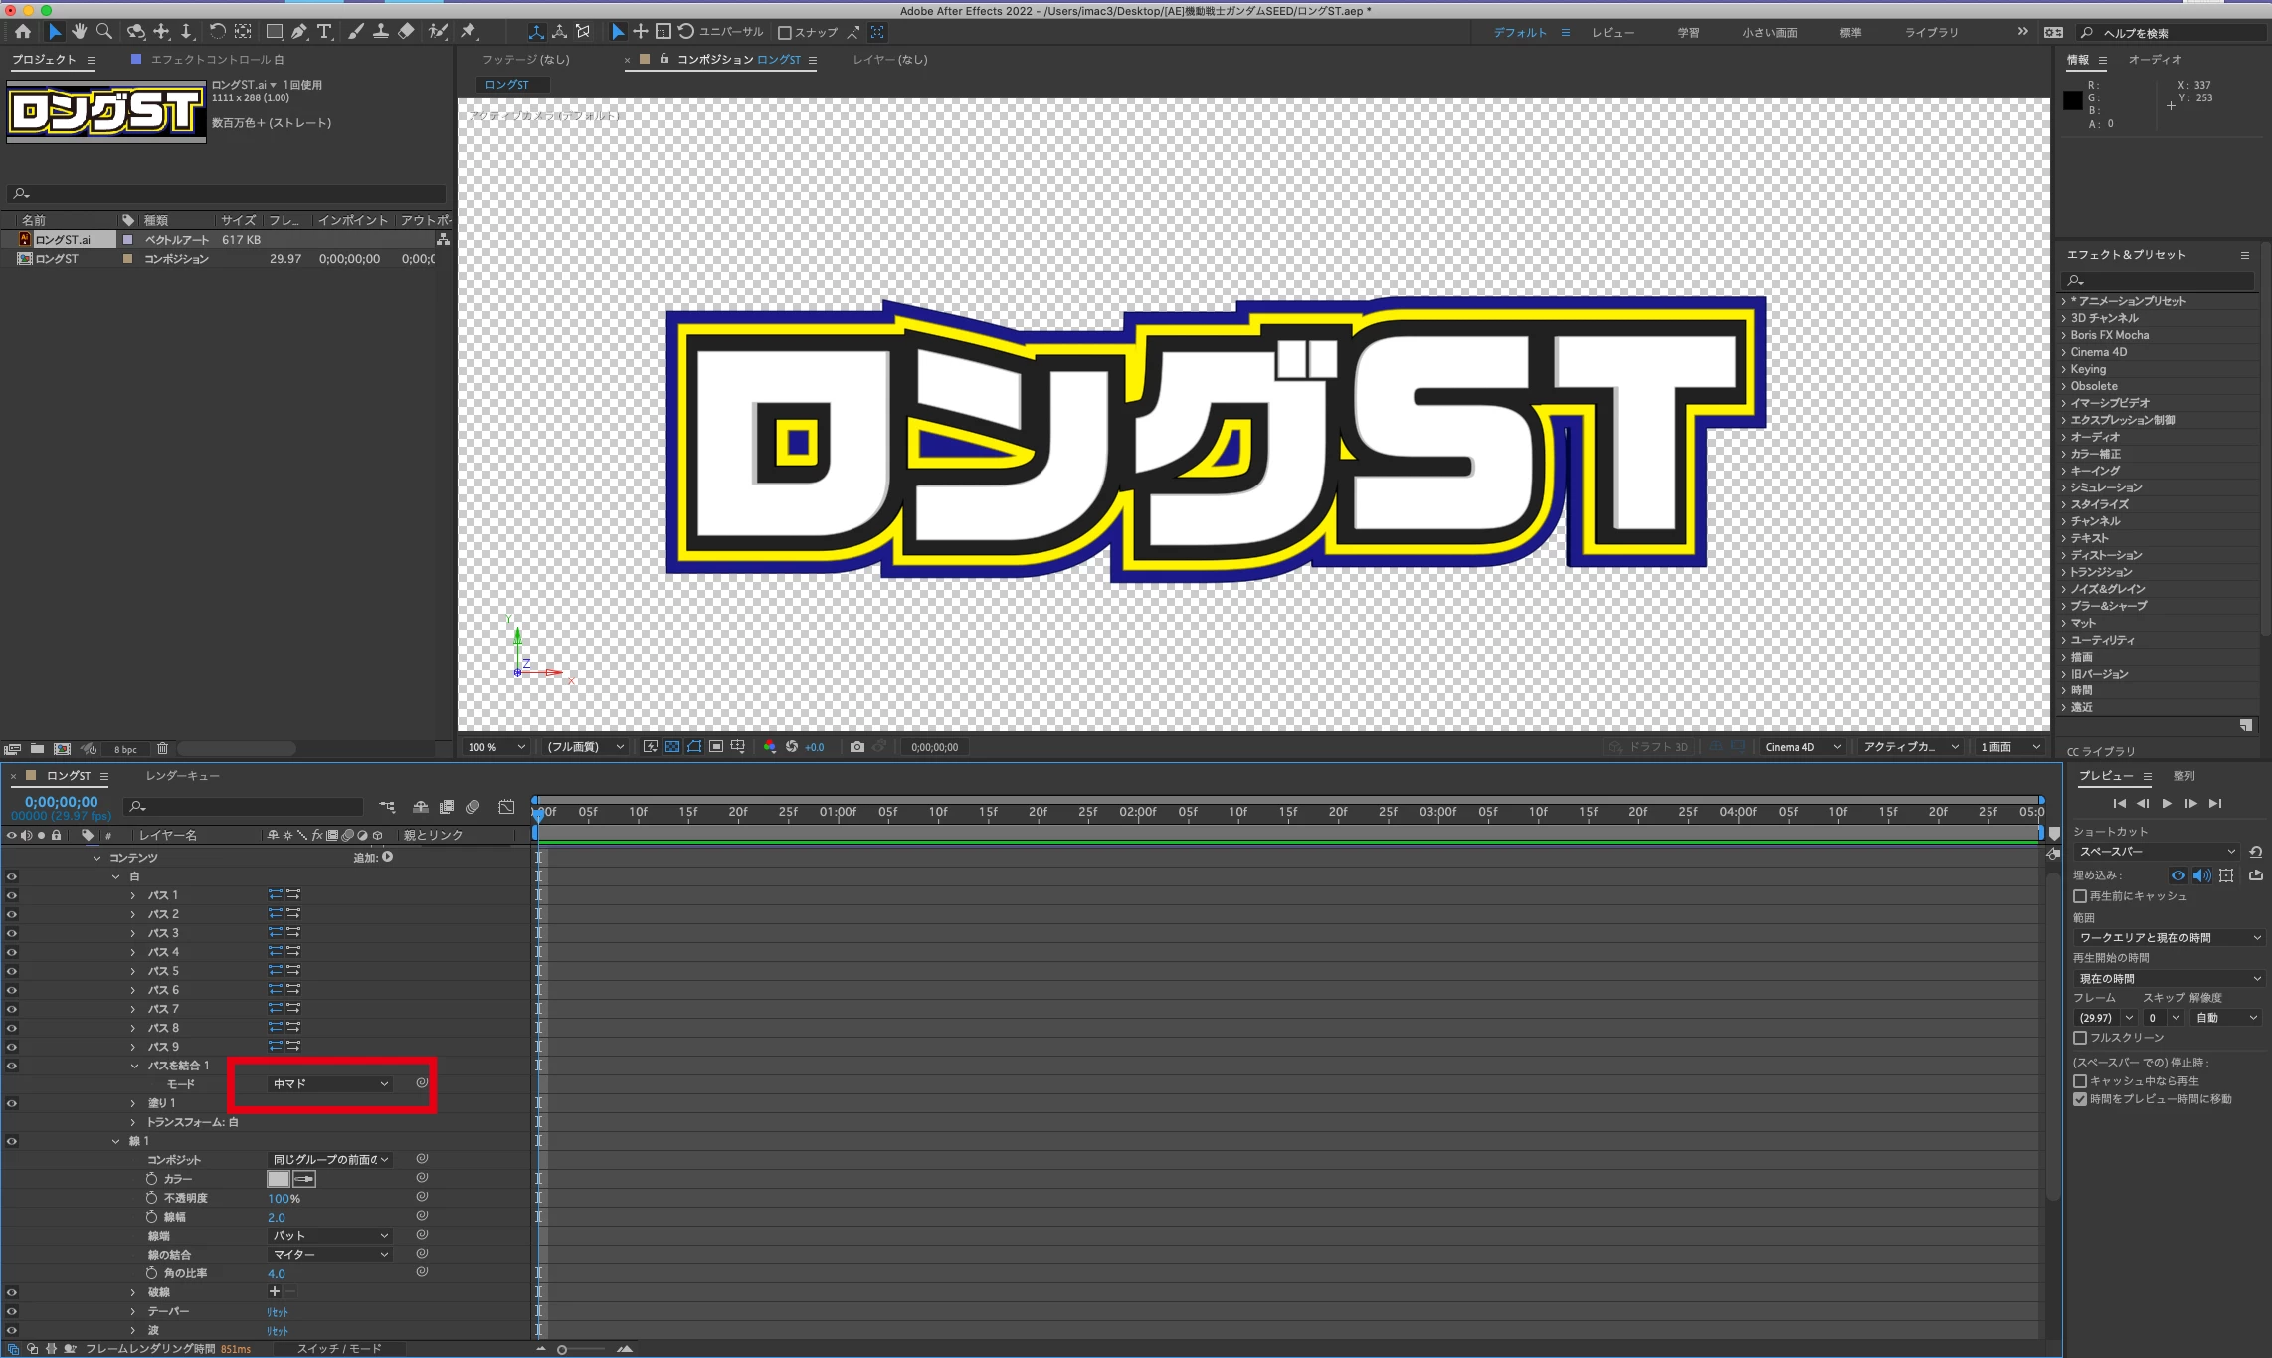
Task: Click the project panel search field
Action: pyautogui.click(x=227, y=193)
